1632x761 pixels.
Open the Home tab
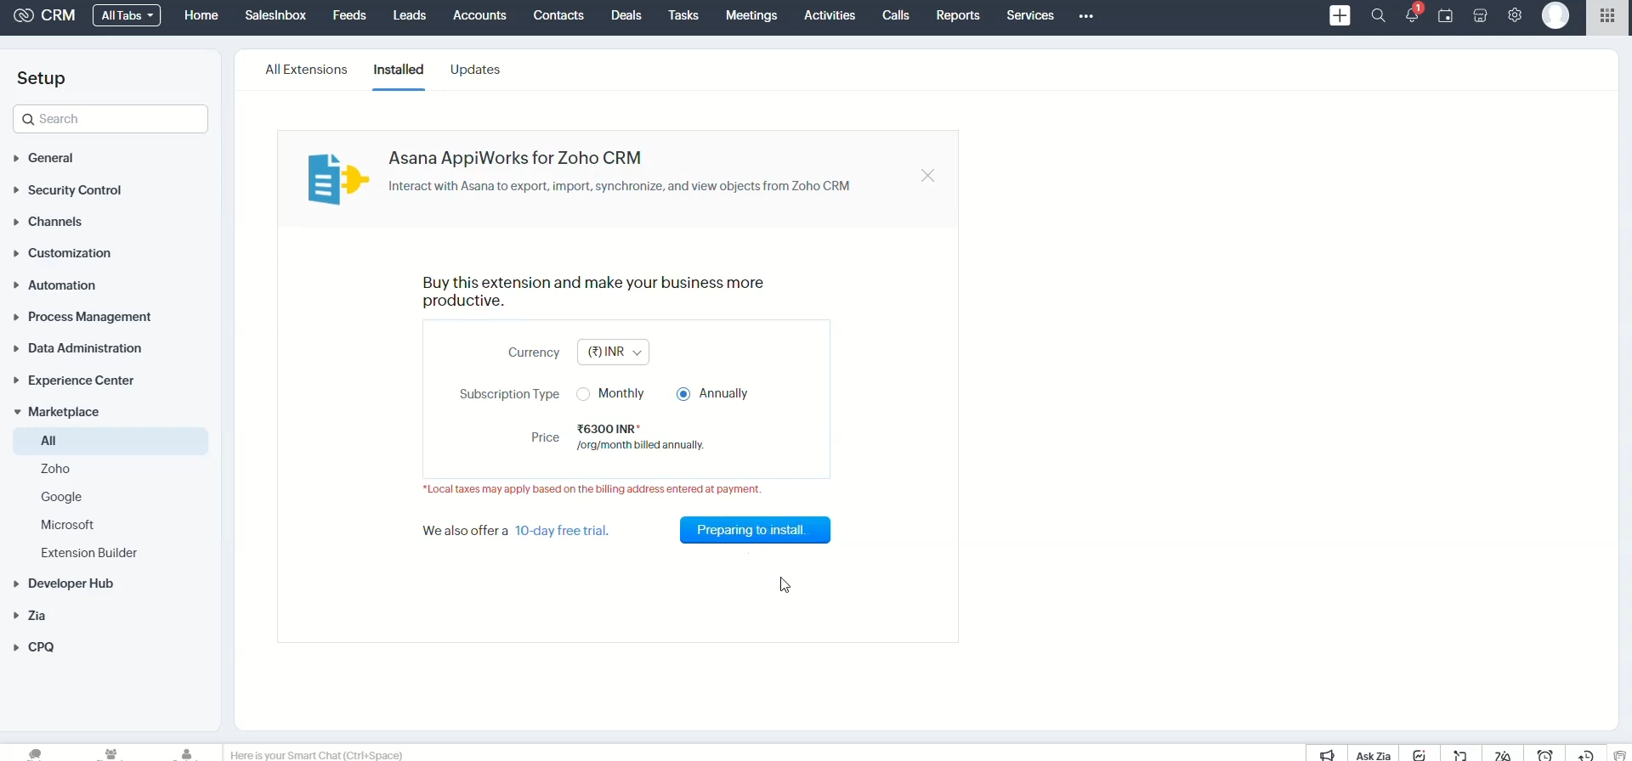click(201, 15)
